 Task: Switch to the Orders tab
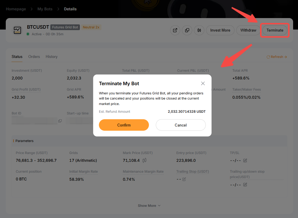click(34, 57)
